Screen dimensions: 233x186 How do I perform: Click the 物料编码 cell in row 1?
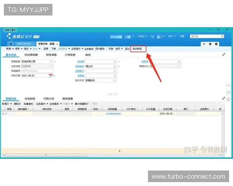pyautogui.click(x=23, y=114)
